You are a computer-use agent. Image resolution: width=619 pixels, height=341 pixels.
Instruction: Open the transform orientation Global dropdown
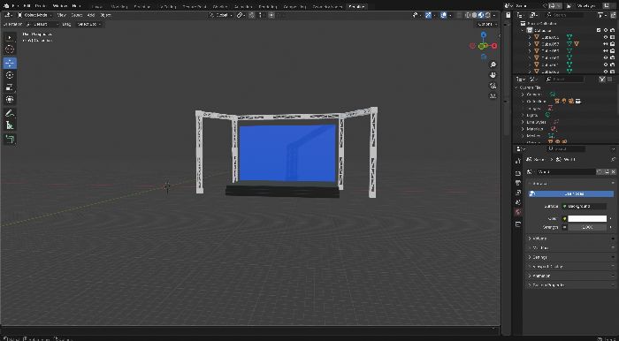pos(221,15)
